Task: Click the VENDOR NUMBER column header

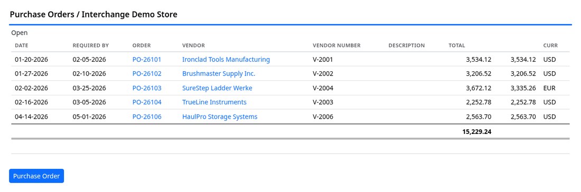Action: (336, 45)
